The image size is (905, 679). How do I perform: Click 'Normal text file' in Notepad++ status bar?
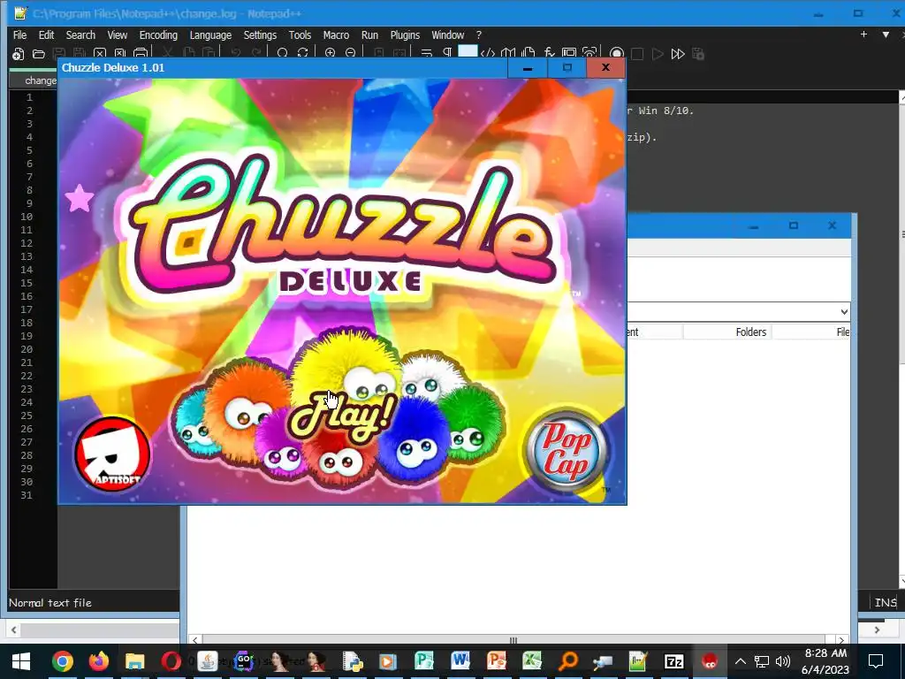point(50,603)
